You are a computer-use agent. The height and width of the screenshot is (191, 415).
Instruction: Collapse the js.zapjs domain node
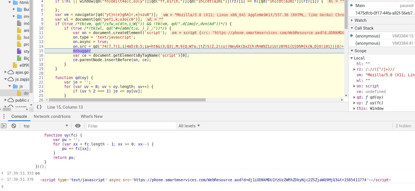coord(5,79)
